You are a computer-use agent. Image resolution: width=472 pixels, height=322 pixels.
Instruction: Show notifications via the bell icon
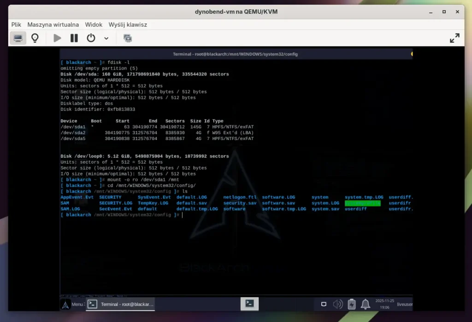pyautogui.click(x=366, y=304)
